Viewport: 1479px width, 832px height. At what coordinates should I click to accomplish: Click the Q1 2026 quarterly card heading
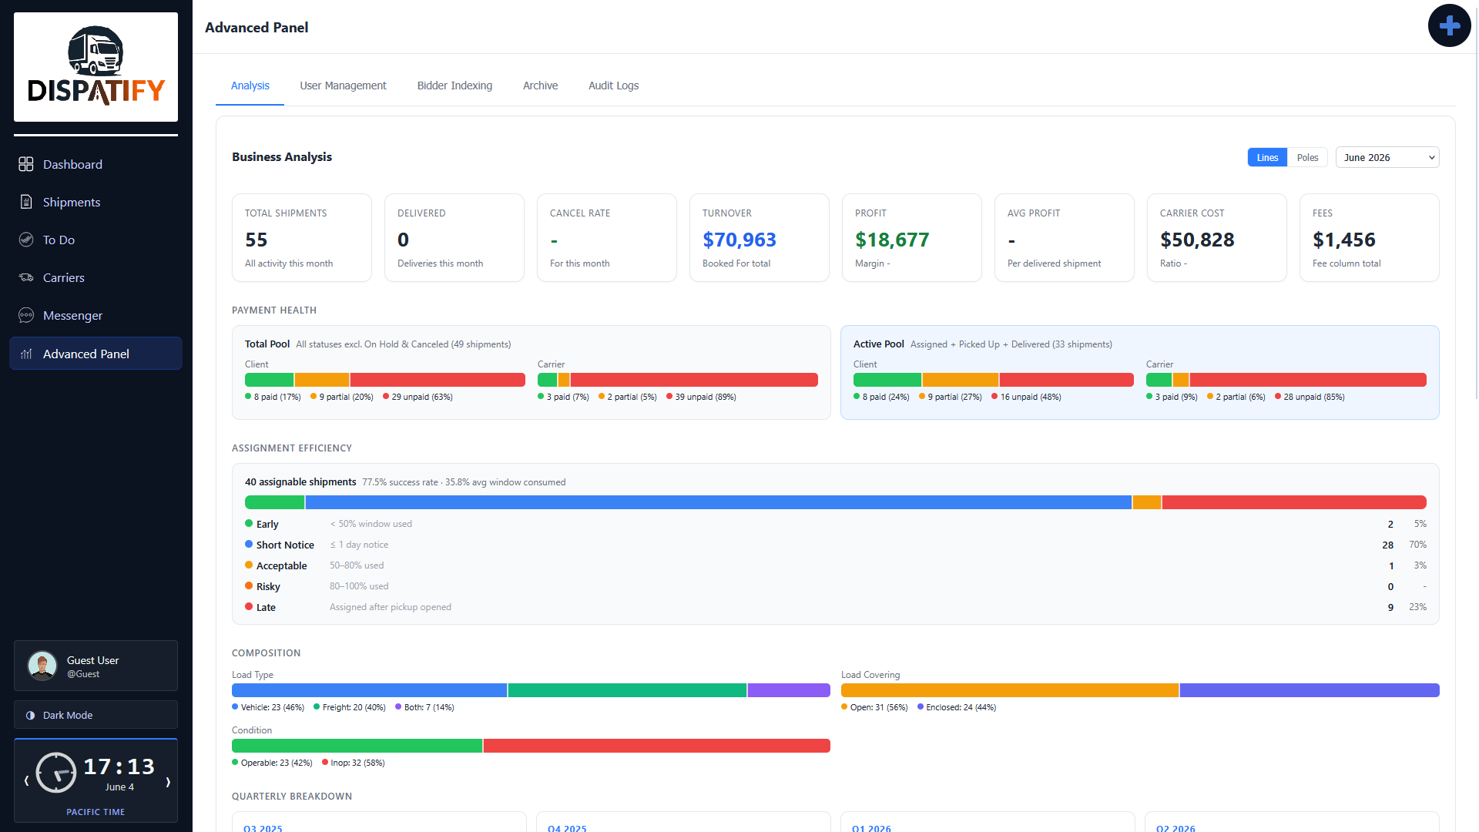coord(871,828)
